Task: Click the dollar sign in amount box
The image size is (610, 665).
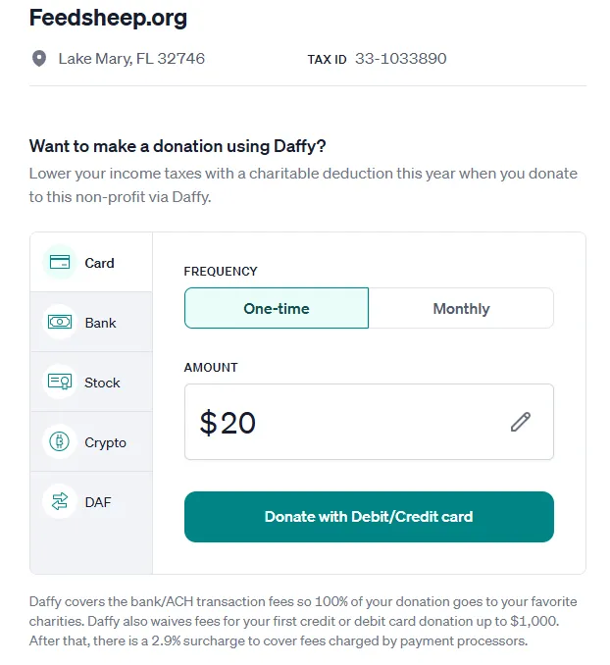Action: 208,423
